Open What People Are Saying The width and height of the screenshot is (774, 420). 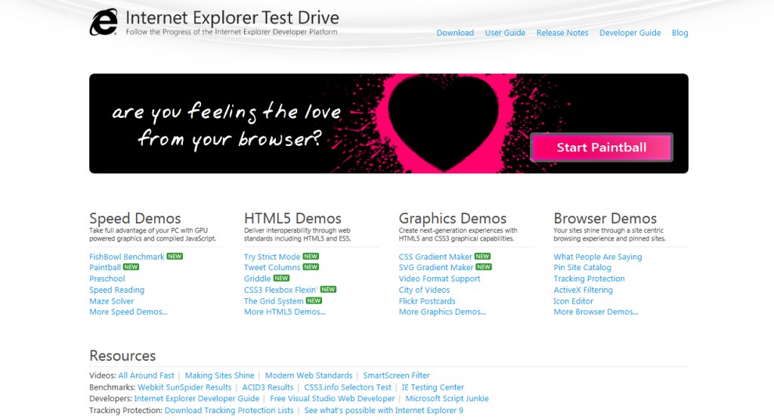click(598, 257)
